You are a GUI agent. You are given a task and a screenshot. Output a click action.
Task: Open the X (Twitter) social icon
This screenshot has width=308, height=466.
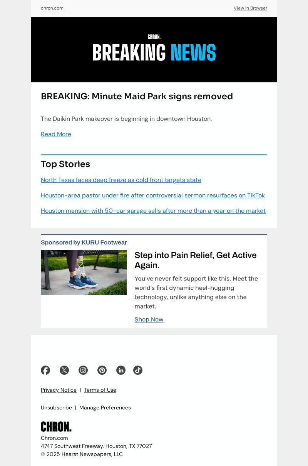64,370
